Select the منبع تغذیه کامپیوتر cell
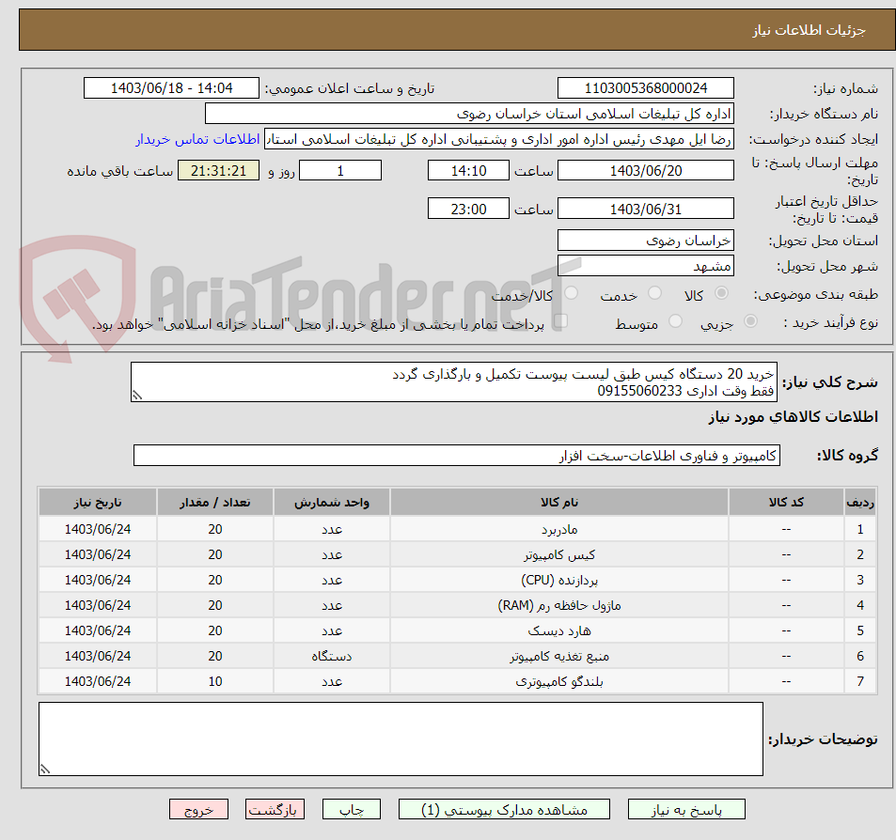The width and height of the screenshot is (896, 840). [559, 656]
